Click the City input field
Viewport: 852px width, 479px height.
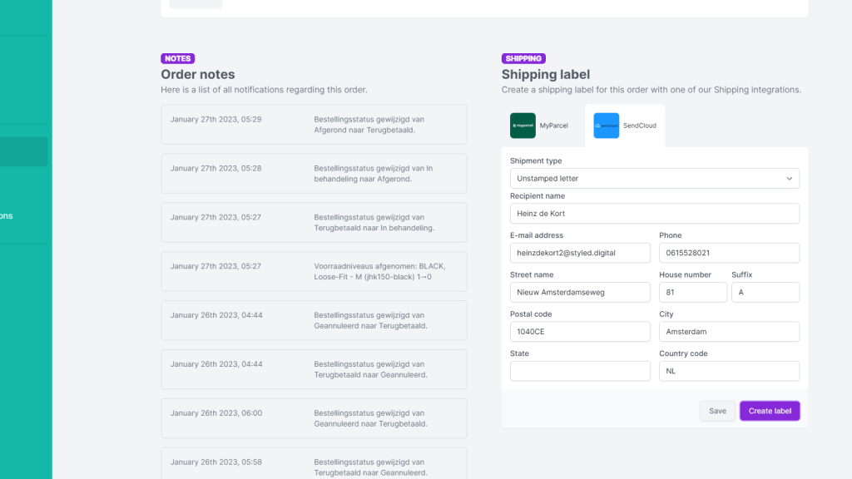coord(729,332)
